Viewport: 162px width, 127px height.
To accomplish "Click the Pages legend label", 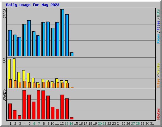I will coord(159,39).
